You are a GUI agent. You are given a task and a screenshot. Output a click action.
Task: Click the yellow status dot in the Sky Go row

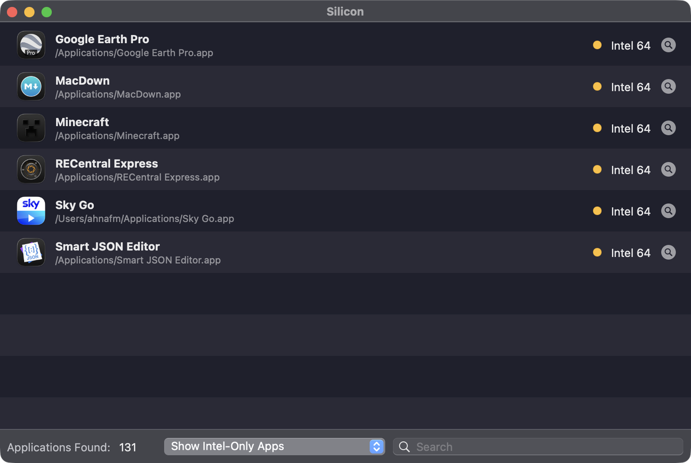tap(597, 211)
